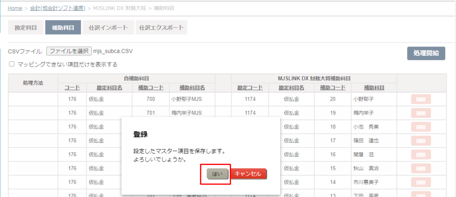Sort by 補助科目 header in MJSLINK group
The image size is (456, 197).
(374, 88)
